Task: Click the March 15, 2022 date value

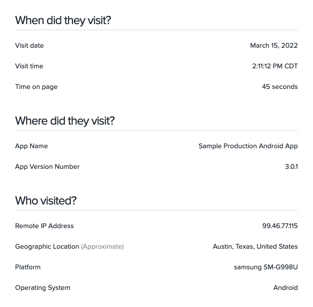Action: 274,45
